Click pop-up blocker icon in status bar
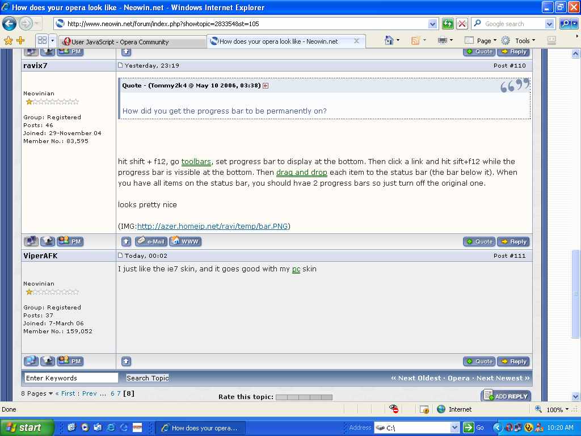 click(394, 409)
